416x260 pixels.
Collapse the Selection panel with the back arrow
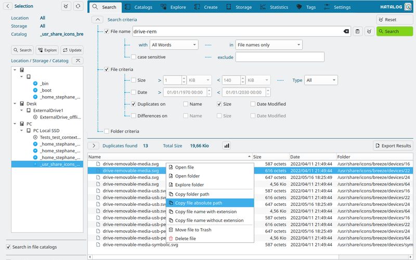[x=8, y=6]
